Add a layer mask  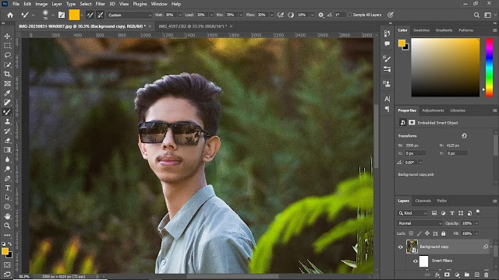tap(447, 275)
